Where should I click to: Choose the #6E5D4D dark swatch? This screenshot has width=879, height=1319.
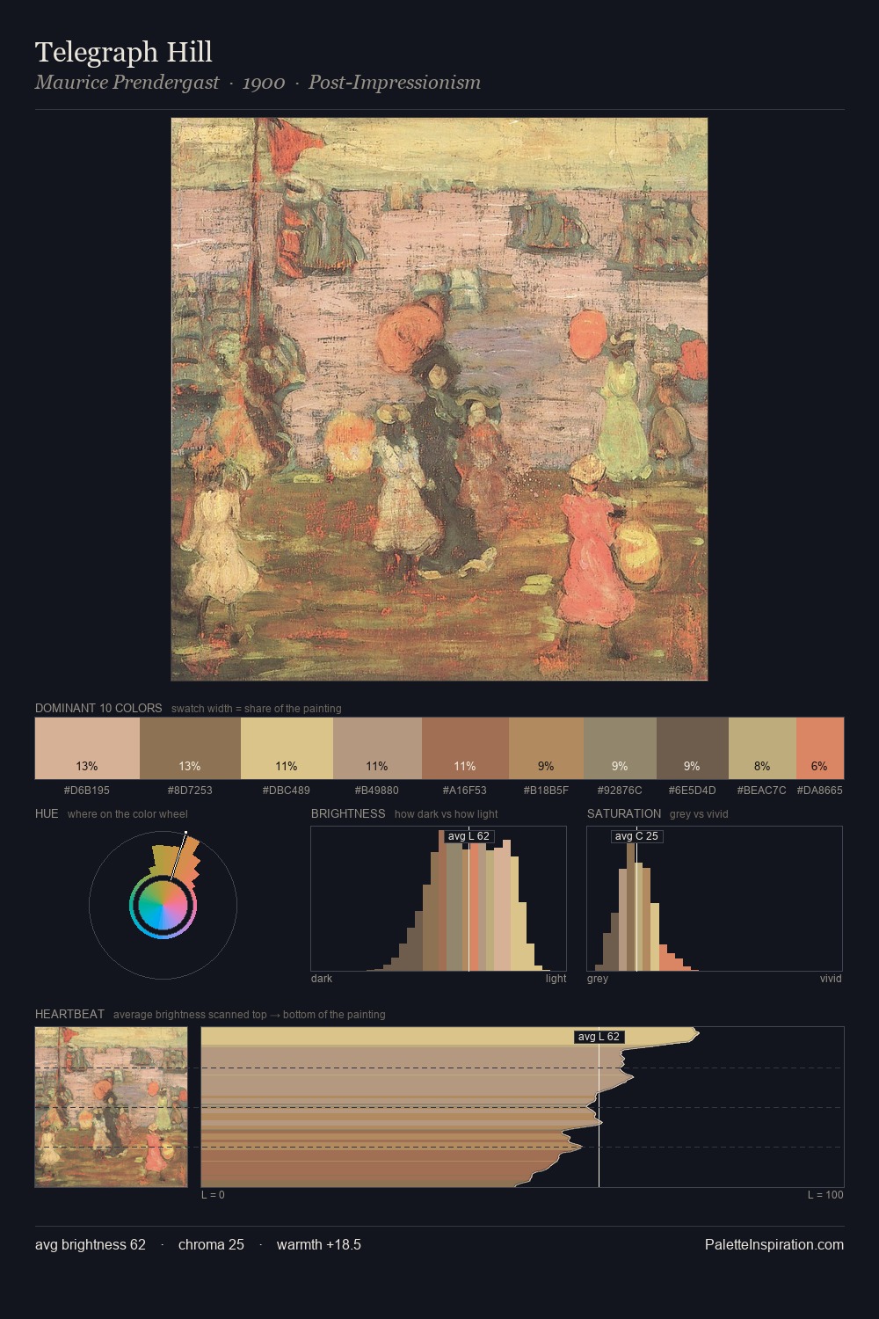pos(693,748)
